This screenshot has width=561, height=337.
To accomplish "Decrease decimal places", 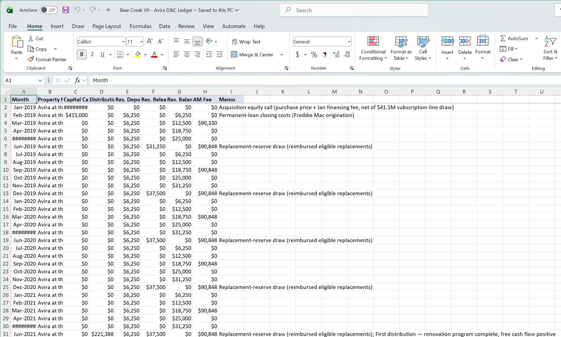I will (x=347, y=55).
